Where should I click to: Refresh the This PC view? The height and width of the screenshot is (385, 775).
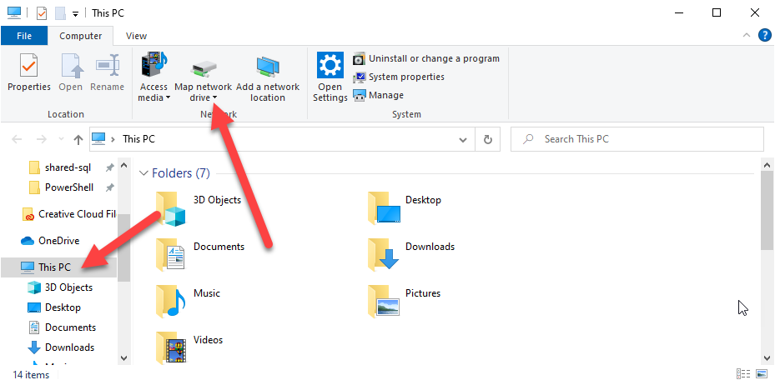(488, 140)
